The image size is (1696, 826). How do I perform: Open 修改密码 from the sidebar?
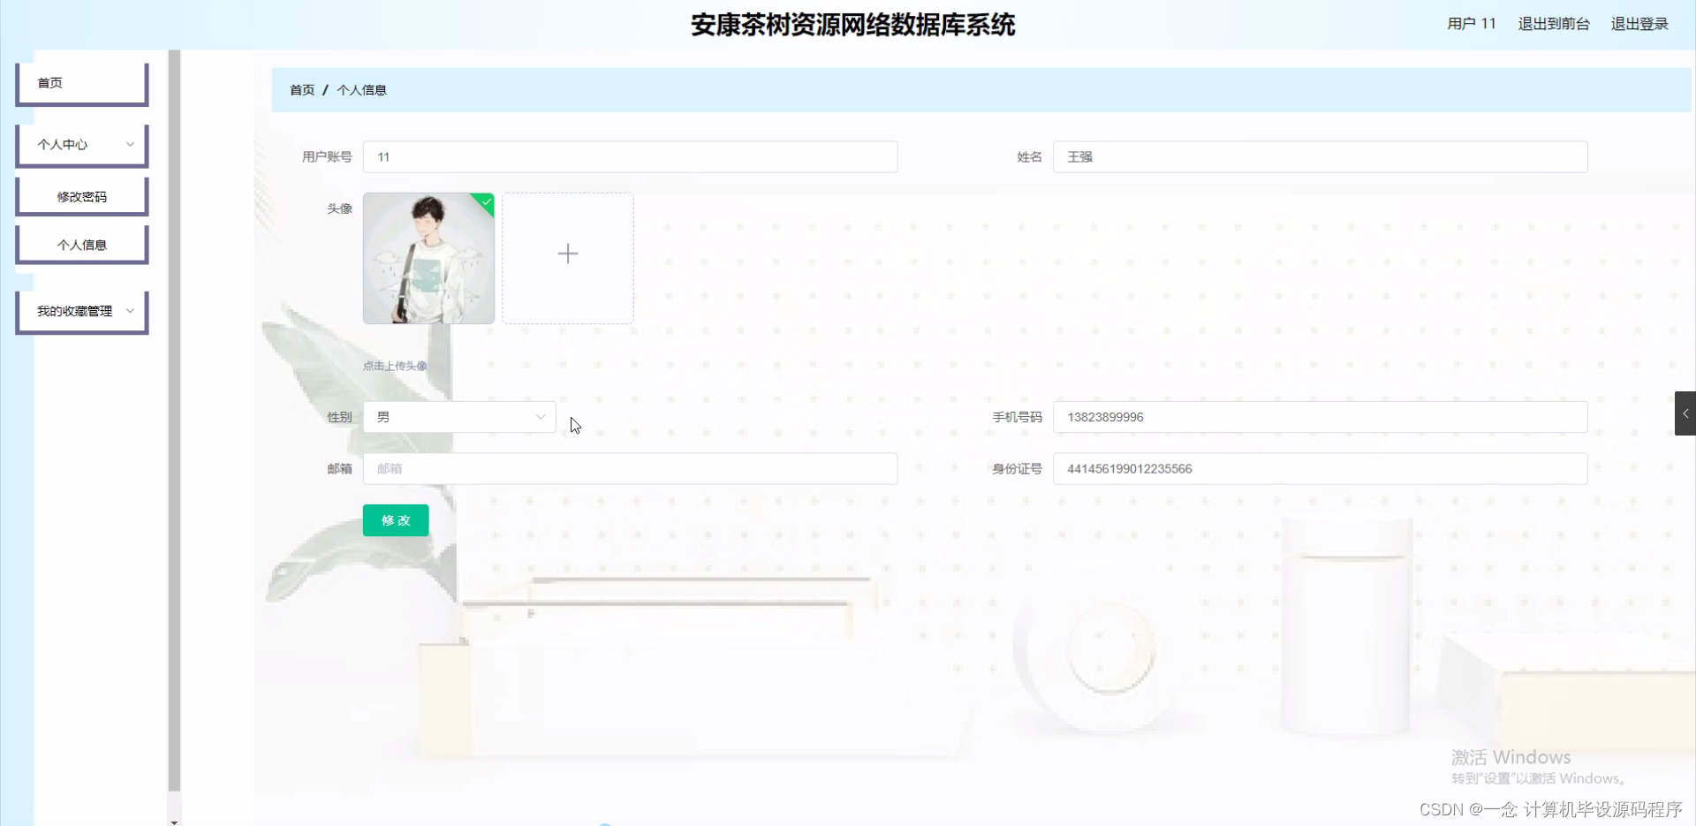[80, 195]
